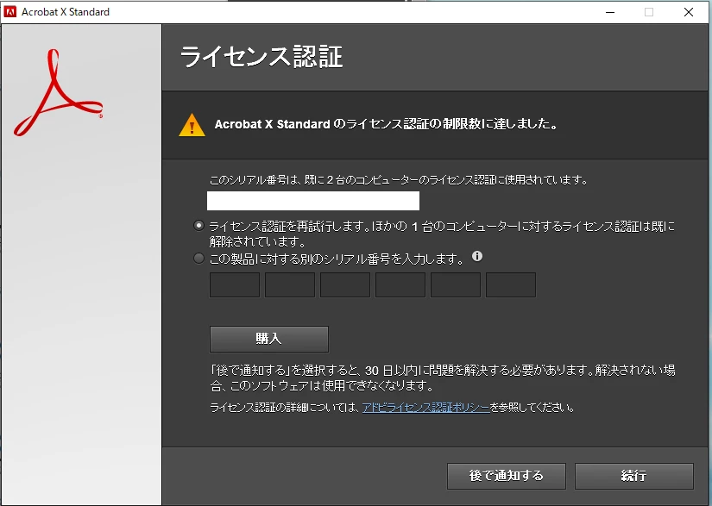Click the text about 2 台のコンピューター
This screenshot has width=712, height=506.
pyautogui.click(x=399, y=180)
